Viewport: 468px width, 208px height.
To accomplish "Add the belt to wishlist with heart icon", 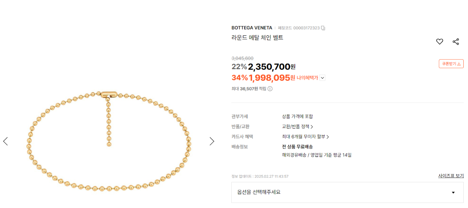I will tap(440, 42).
